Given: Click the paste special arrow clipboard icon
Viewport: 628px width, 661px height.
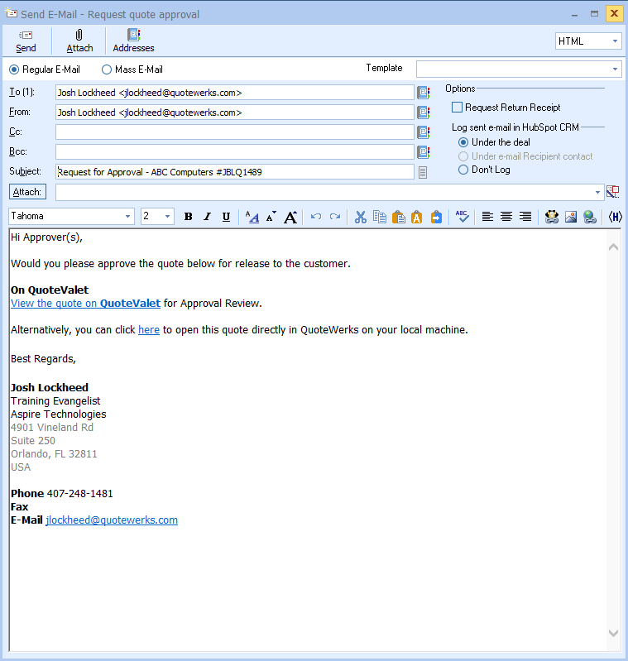Looking at the screenshot, I should tap(436, 217).
